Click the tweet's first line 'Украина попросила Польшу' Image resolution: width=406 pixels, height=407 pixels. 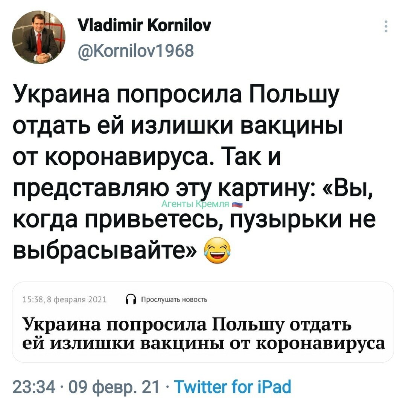tap(176, 95)
